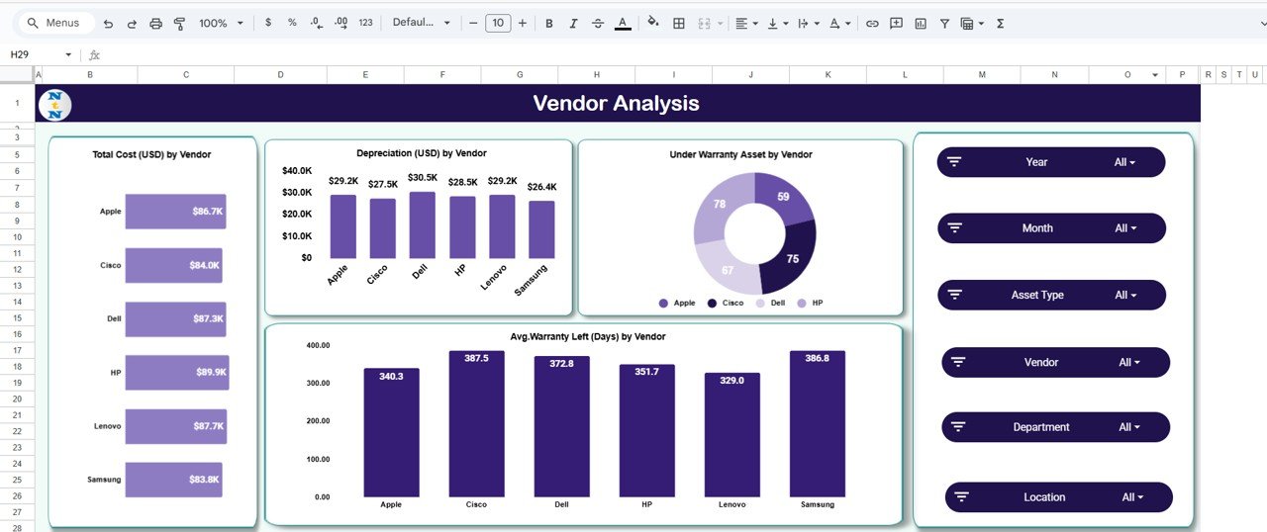Insert a link via toolbar icon
This screenshot has height=532, width=1267.
[872, 23]
